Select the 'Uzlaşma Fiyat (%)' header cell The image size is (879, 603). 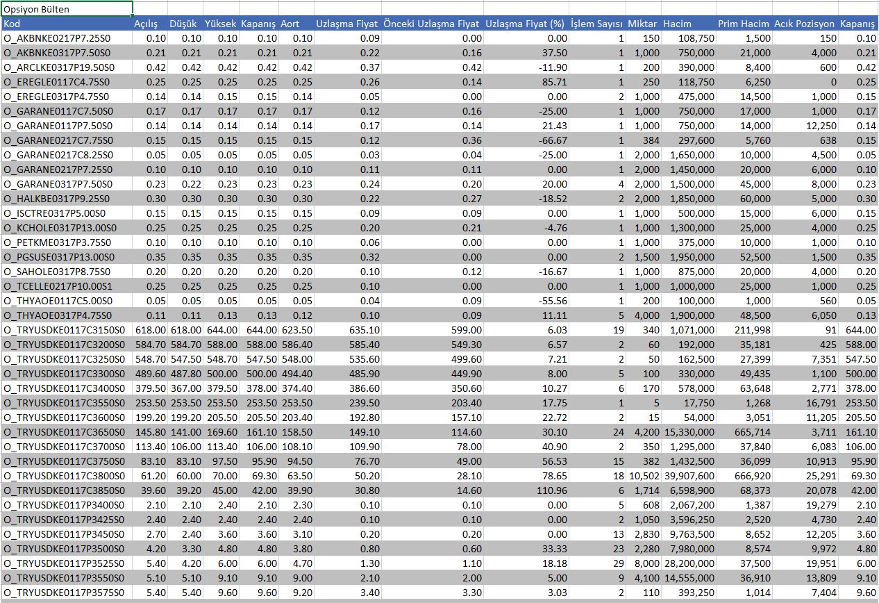[x=526, y=24]
